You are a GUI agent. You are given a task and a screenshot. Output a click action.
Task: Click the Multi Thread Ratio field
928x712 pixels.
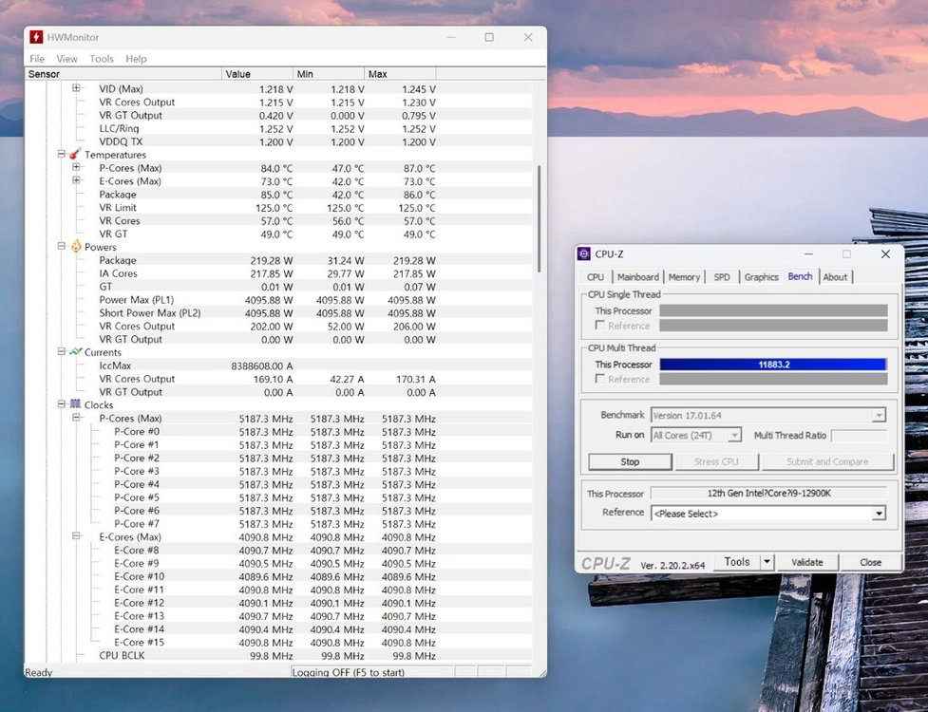[859, 436]
